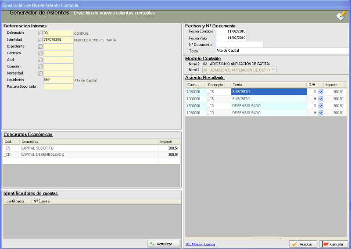Focus the Morosidad input field

[x=58, y=73]
